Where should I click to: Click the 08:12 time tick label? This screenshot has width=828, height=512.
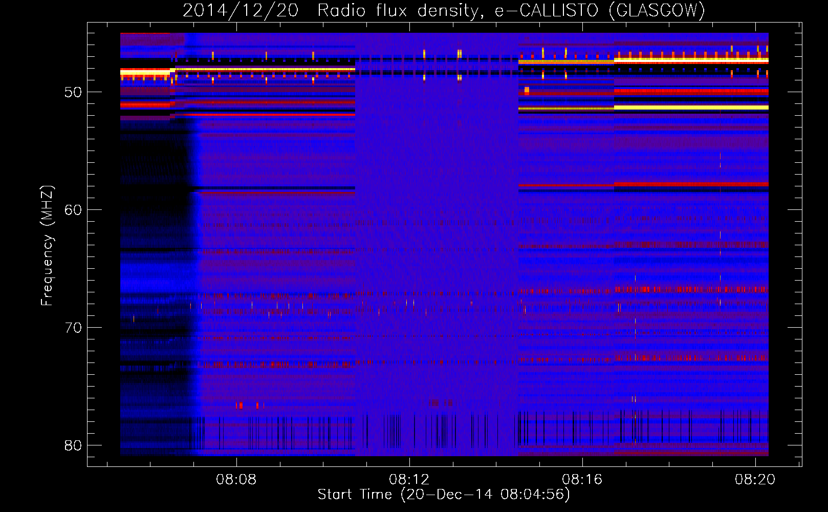point(409,480)
